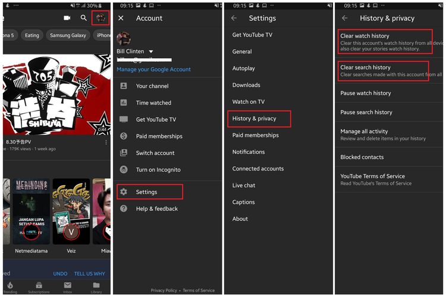Close the Account screen with X
Image resolution: width=446 pixels, height=297 pixels.
point(121,18)
